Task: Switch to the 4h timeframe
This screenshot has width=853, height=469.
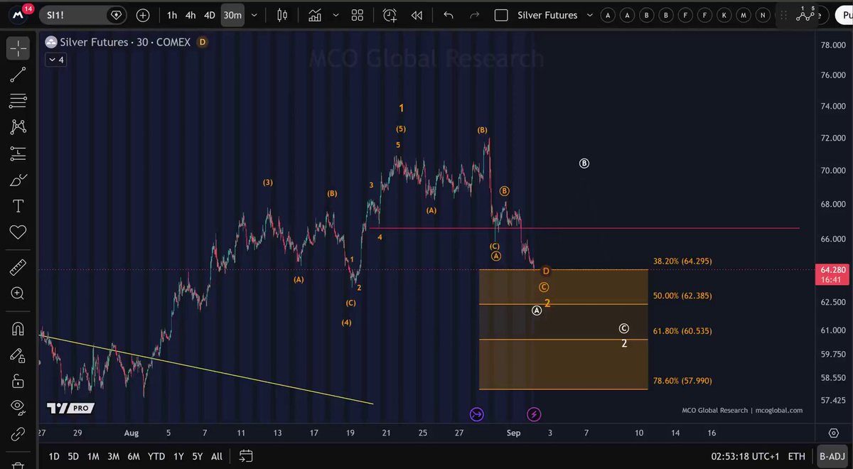Action: [x=191, y=15]
